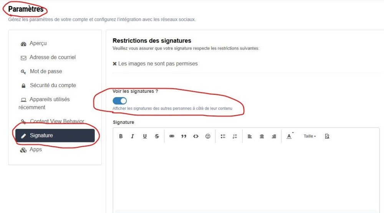Align signature text to the right

click(x=274, y=136)
